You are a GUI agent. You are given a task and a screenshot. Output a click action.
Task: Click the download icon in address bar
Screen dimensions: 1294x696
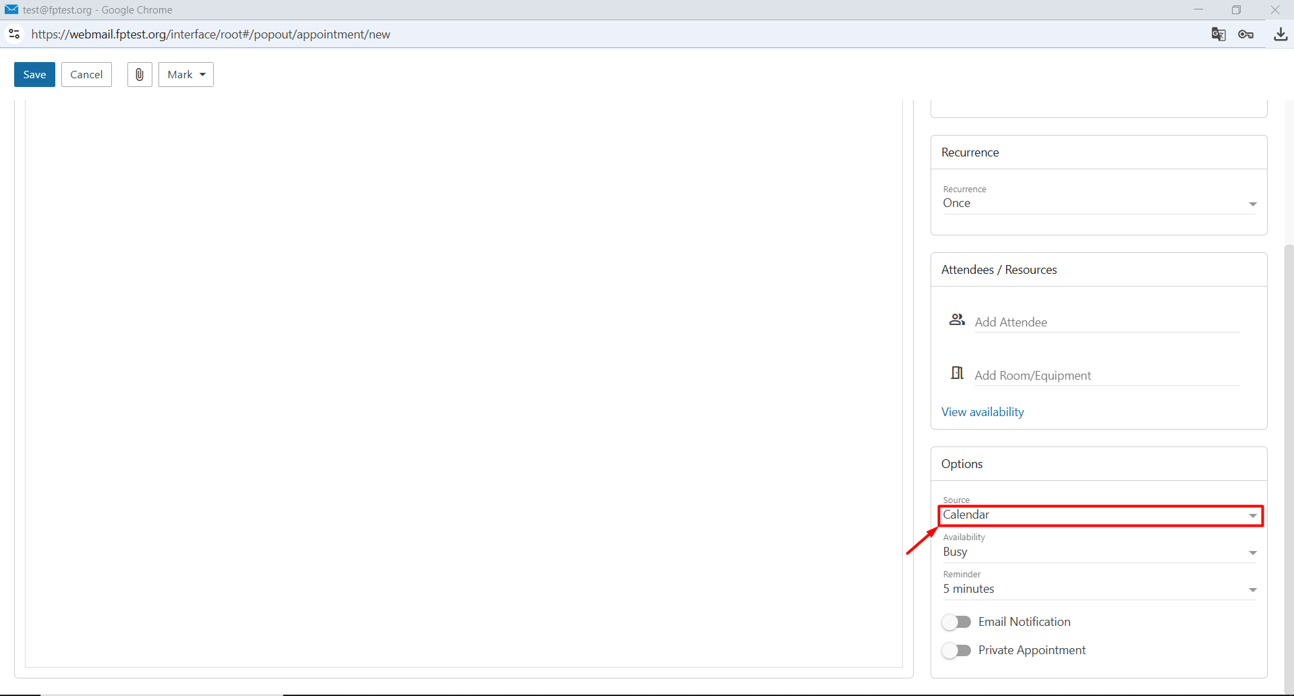click(1281, 34)
